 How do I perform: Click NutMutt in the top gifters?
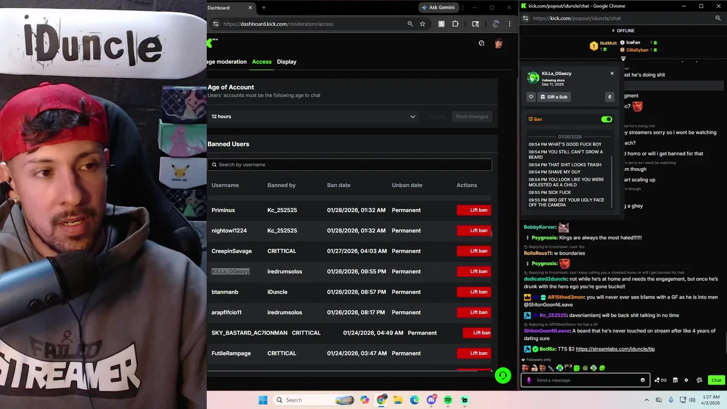point(608,43)
